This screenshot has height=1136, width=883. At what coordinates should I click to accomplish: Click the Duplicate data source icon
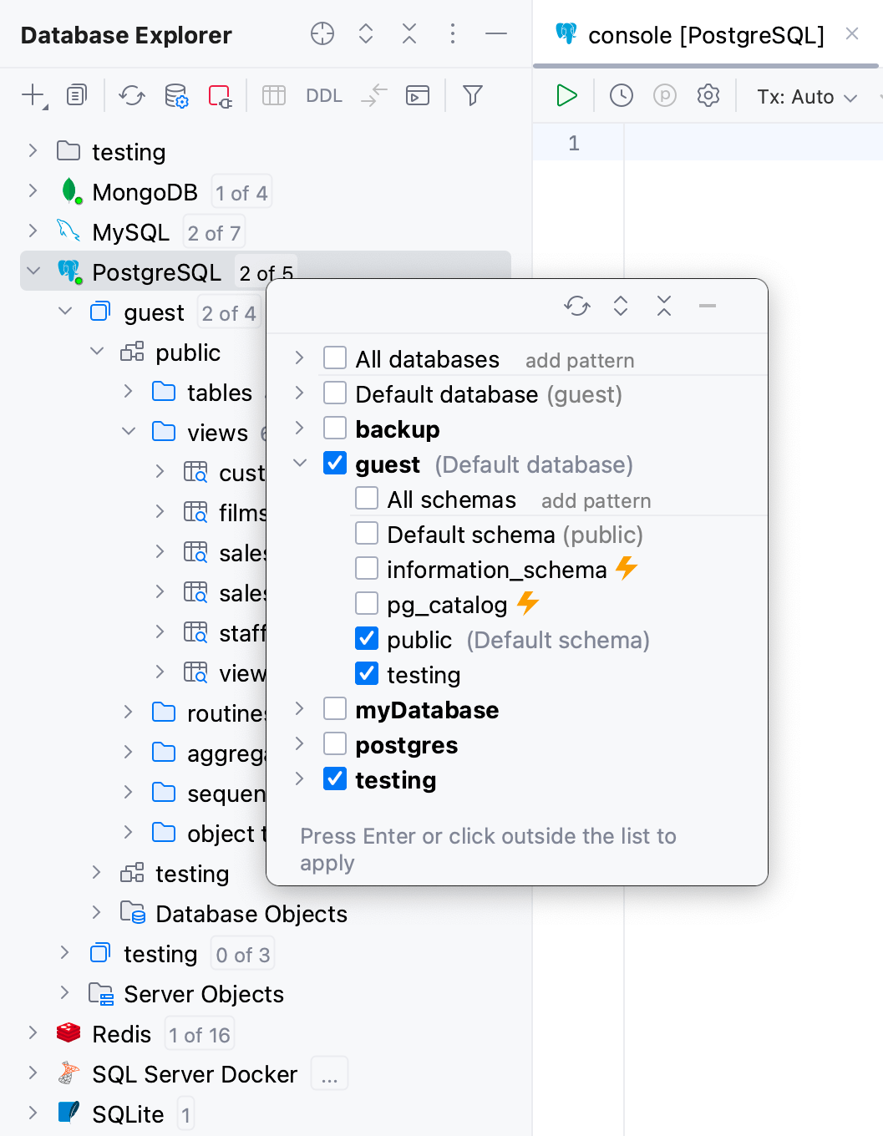click(x=77, y=95)
